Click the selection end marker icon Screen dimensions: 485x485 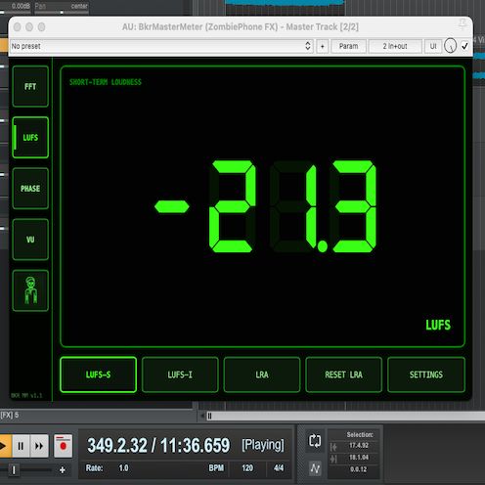coord(333,459)
